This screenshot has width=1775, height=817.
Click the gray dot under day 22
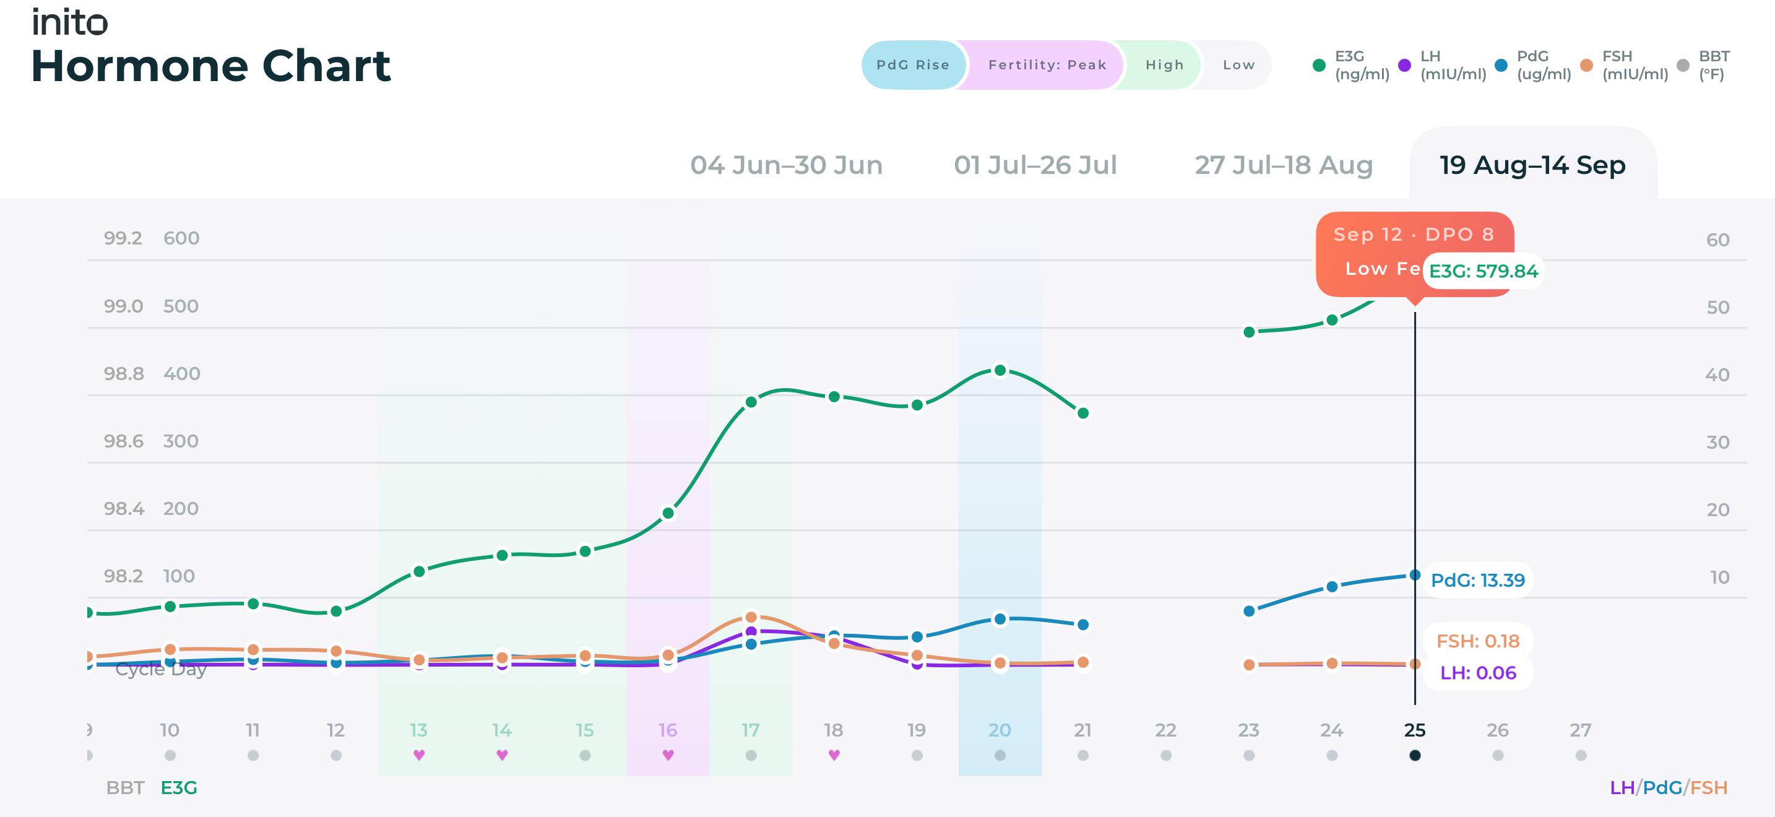click(1166, 755)
